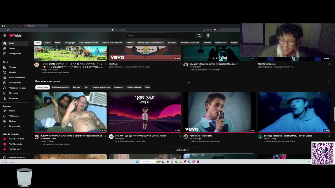Image resolution: width=335 pixels, height=188 pixels.
Task: Select the Todo filter chip
Action: 38,43
